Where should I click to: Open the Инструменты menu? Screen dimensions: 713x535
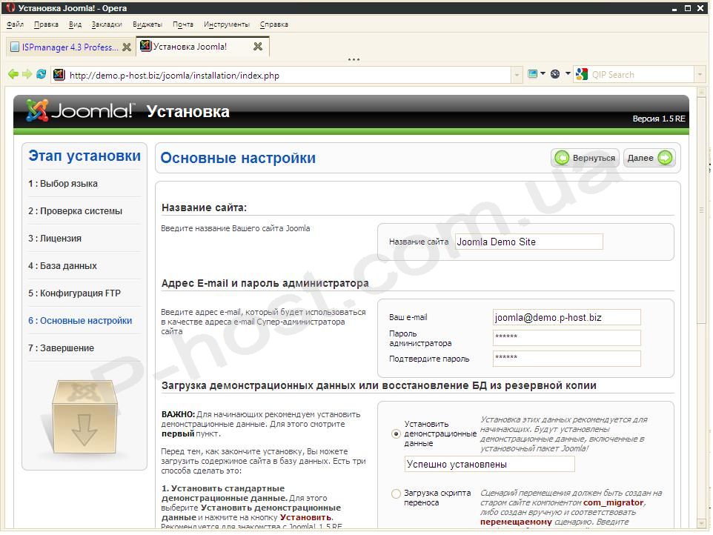click(x=227, y=24)
